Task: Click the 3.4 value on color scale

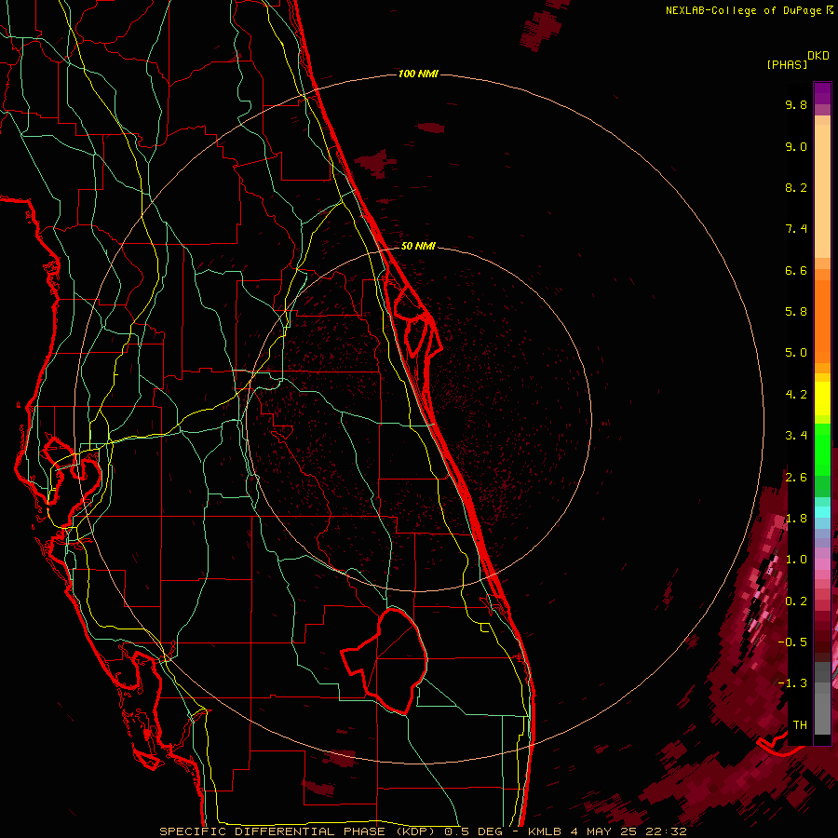Action: click(x=796, y=436)
